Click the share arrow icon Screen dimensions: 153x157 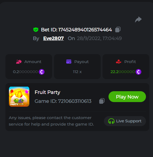tap(138, 19)
